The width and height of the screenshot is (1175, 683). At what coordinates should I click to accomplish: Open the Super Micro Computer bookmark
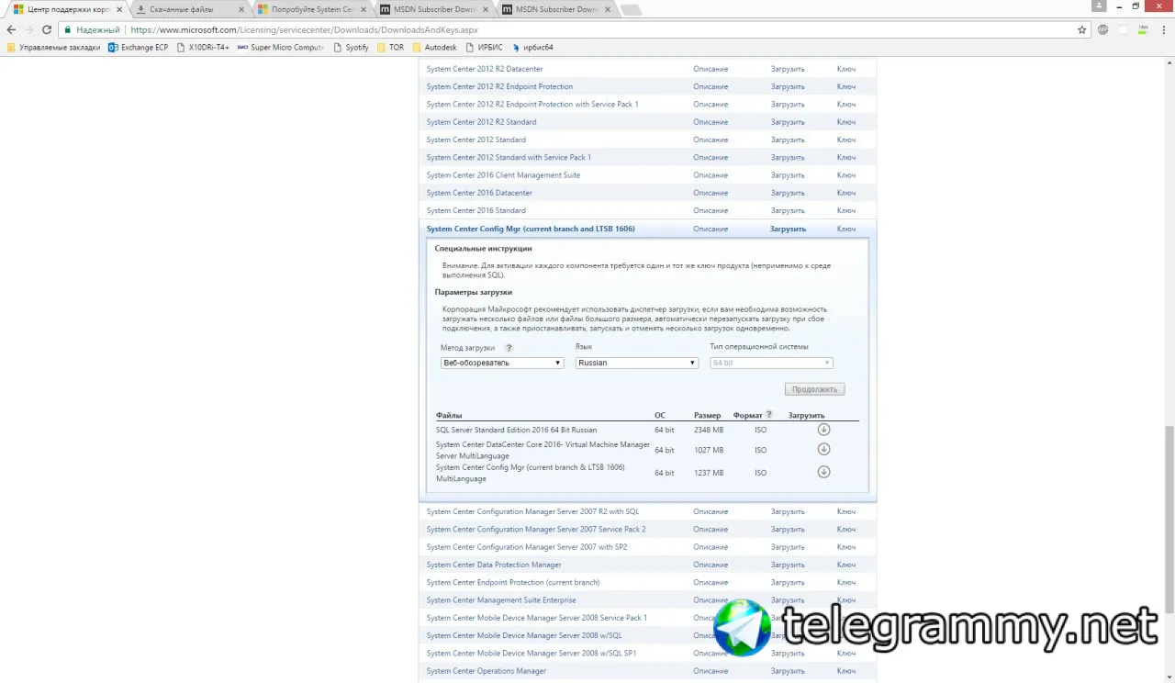tap(281, 47)
